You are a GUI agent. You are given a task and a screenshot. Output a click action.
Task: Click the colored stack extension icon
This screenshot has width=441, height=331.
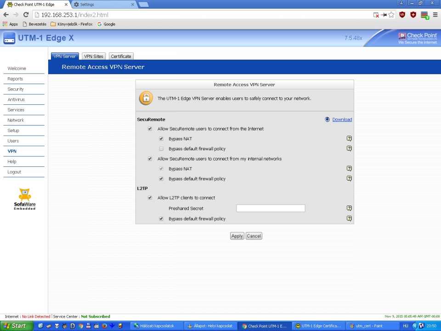pyautogui.click(x=424, y=15)
